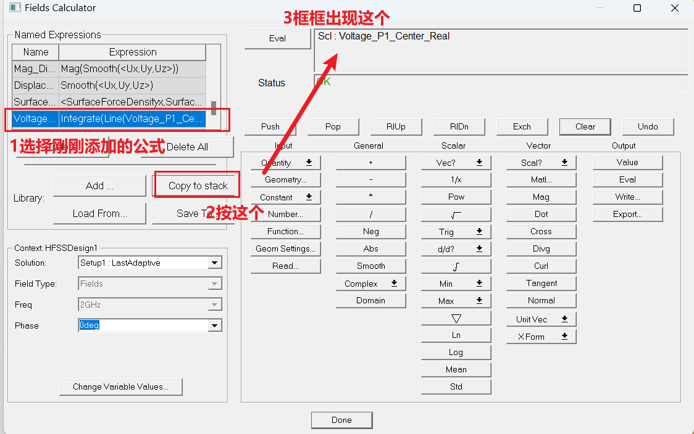This screenshot has height=434, width=694.
Task: Open Geom Settings... button
Action: click(x=285, y=249)
